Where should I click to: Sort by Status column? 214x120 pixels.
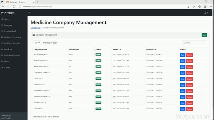point(103,50)
